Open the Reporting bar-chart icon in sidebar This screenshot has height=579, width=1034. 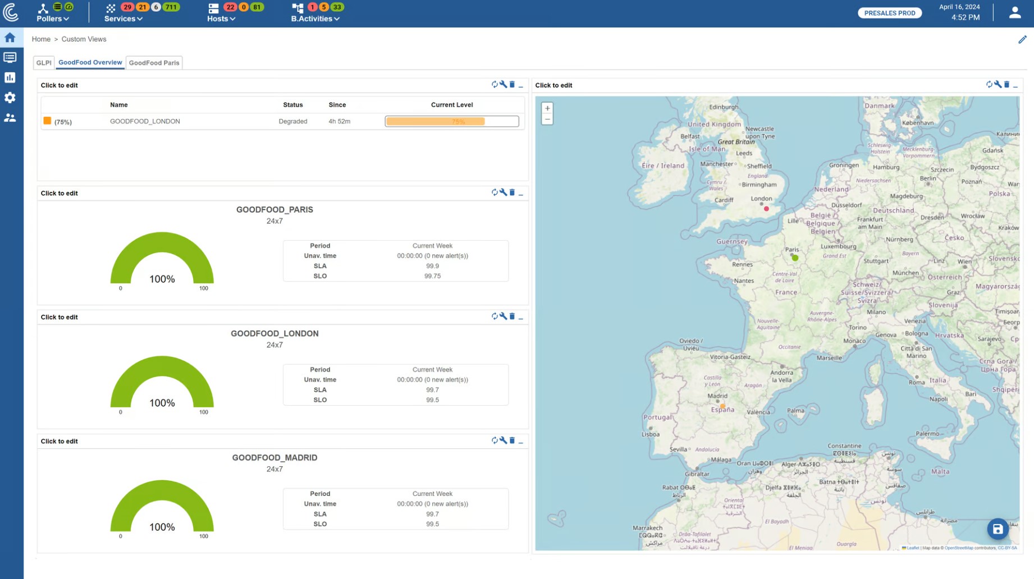point(10,77)
